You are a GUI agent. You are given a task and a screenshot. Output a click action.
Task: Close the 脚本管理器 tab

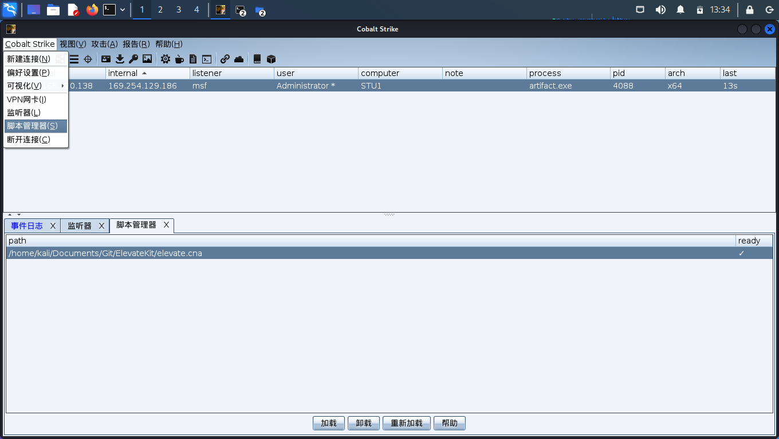tap(166, 225)
